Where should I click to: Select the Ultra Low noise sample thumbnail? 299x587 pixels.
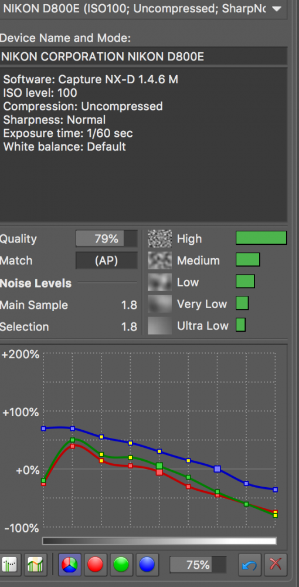point(159,326)
